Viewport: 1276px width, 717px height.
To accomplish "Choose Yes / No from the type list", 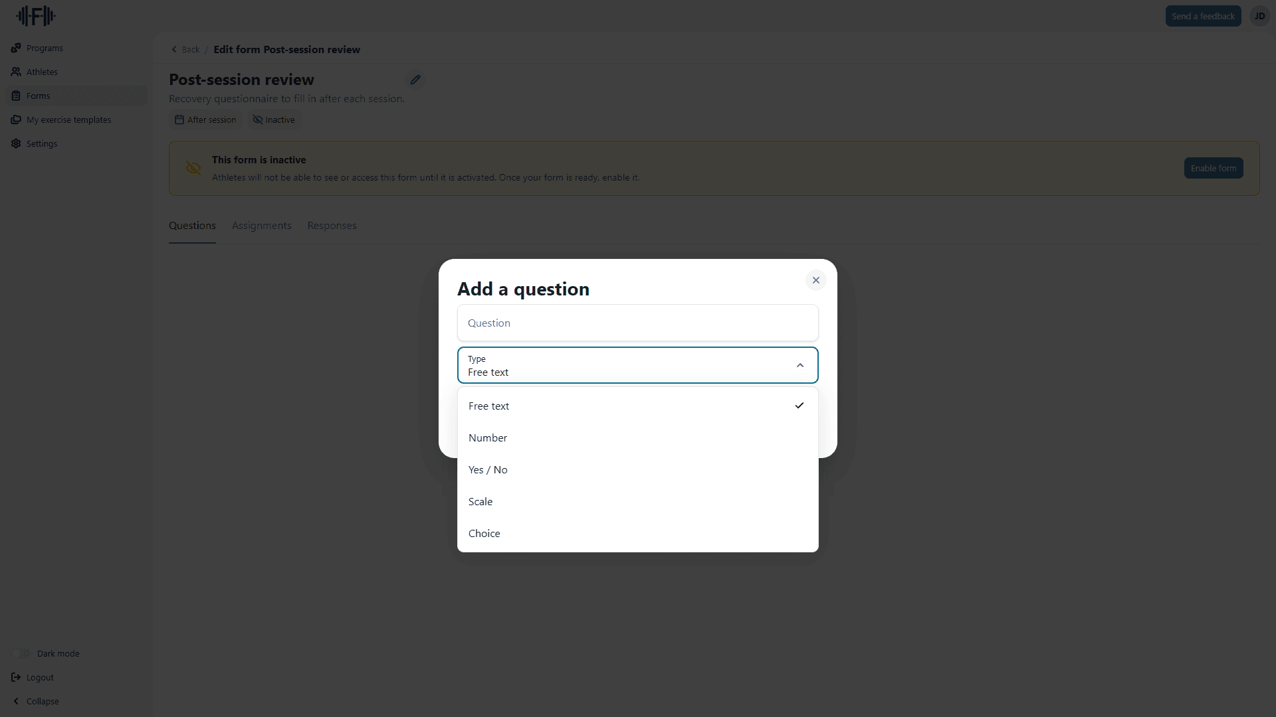I will tap(487, 469).
